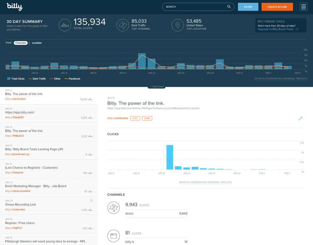Viewport: 313px width, 245px height.
Task: Select tallest bar in 30 day summary chart
Action: [142, 61]
